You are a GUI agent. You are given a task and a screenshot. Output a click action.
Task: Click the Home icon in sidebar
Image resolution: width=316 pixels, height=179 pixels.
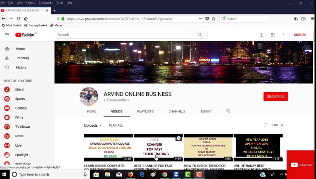[7, 49]
